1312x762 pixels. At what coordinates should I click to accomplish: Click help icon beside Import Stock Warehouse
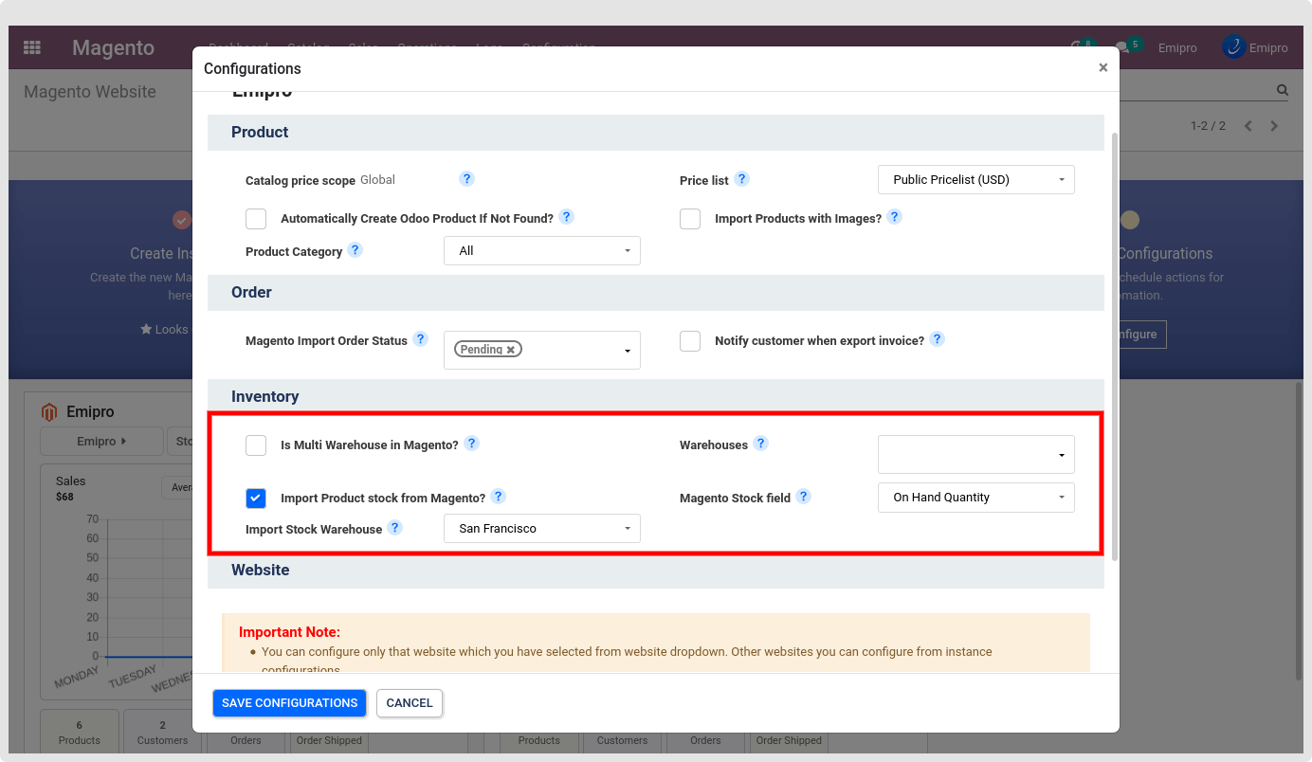pos(394,528)
